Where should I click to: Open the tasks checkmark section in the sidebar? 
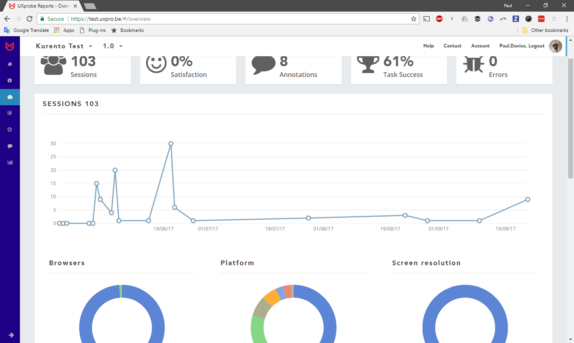pyautogui.click(x=10, y=113)
